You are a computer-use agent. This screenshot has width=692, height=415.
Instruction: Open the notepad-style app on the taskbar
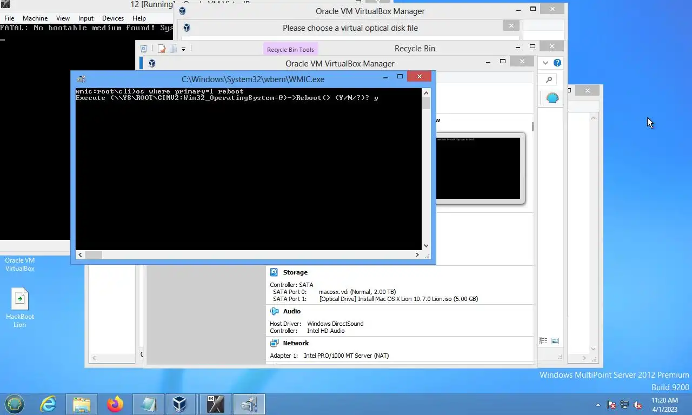(x=148, y=404)
